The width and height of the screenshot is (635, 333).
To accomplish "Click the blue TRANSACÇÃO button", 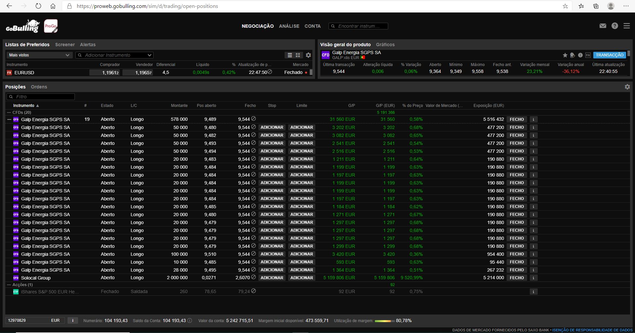I will pos(609,55).
